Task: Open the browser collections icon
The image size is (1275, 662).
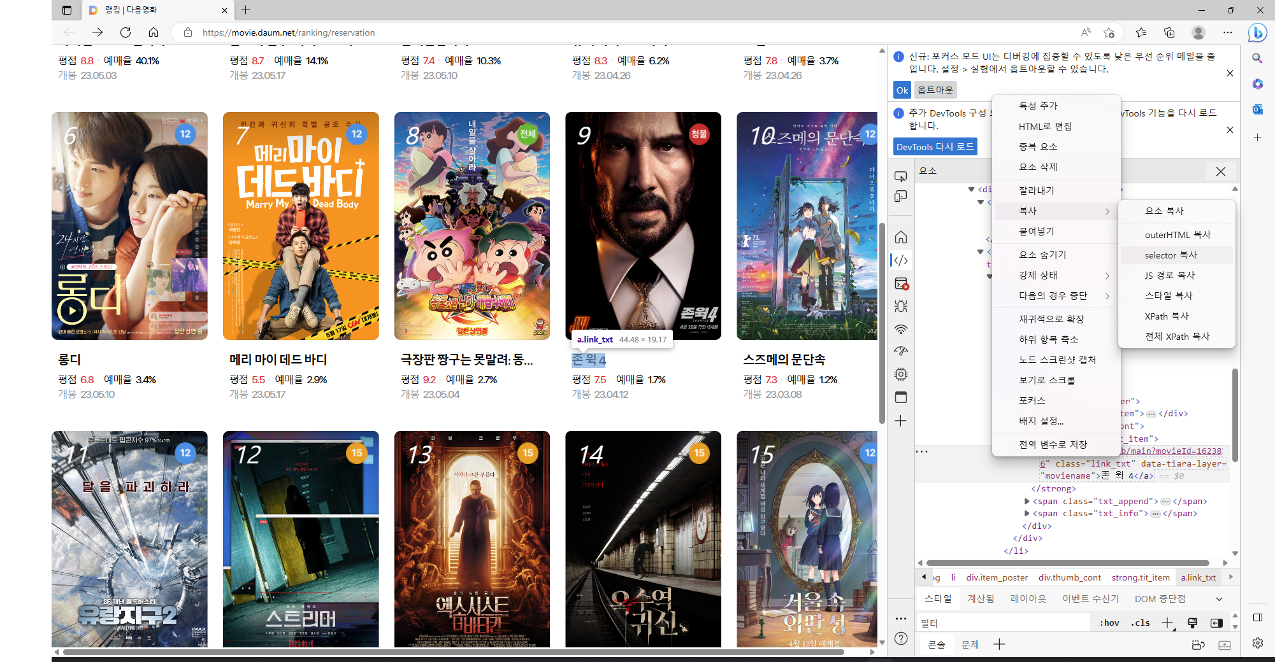Action: click(x=1169, y=32)
